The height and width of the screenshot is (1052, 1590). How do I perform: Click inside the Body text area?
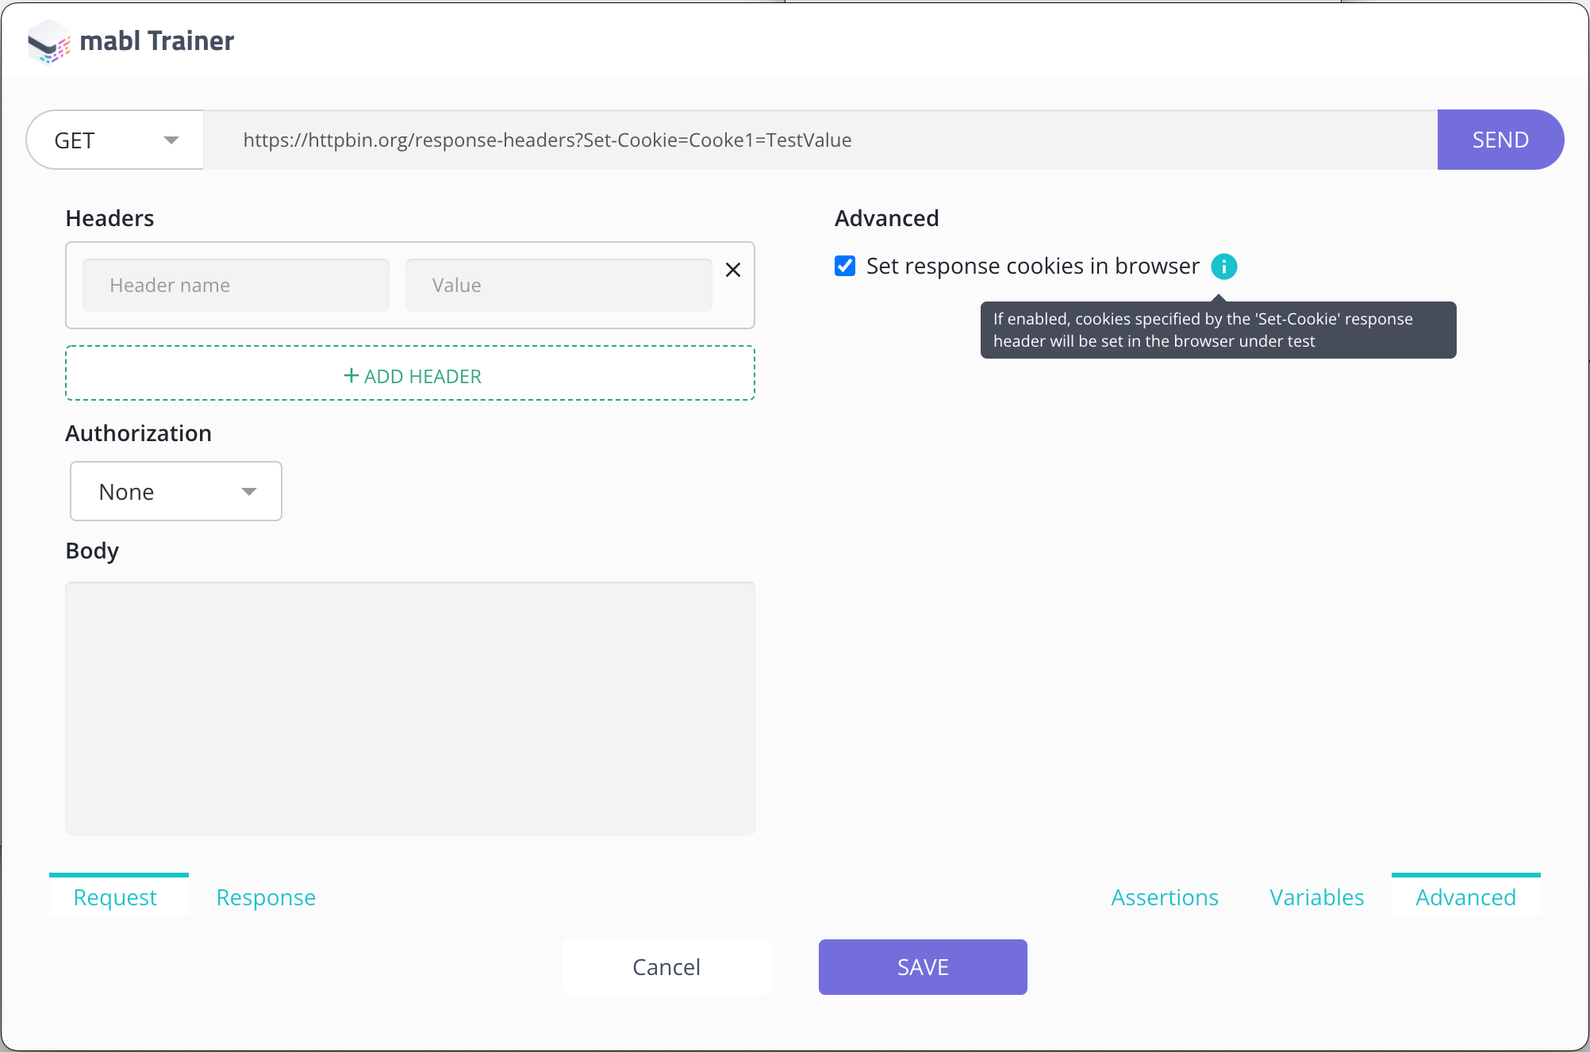(409, 708)
